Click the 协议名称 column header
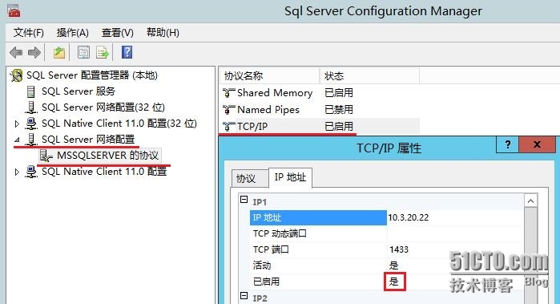This screenshot has width=560, height=304. coord(269,76)
